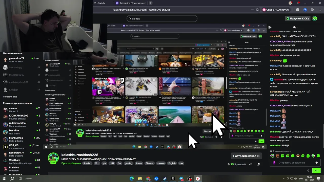Select the English tag

click(172, 163)
